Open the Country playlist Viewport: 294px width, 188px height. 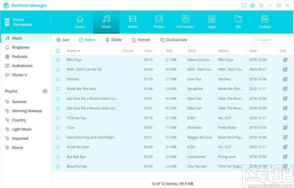tap(26, 120)
